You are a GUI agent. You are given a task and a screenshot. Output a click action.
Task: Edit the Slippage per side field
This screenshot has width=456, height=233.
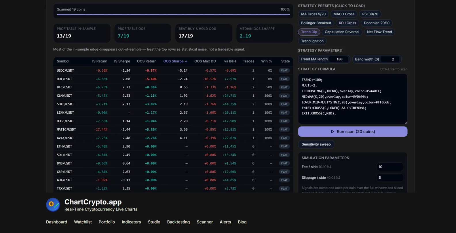pyautogui.click(x=390, y=178)
